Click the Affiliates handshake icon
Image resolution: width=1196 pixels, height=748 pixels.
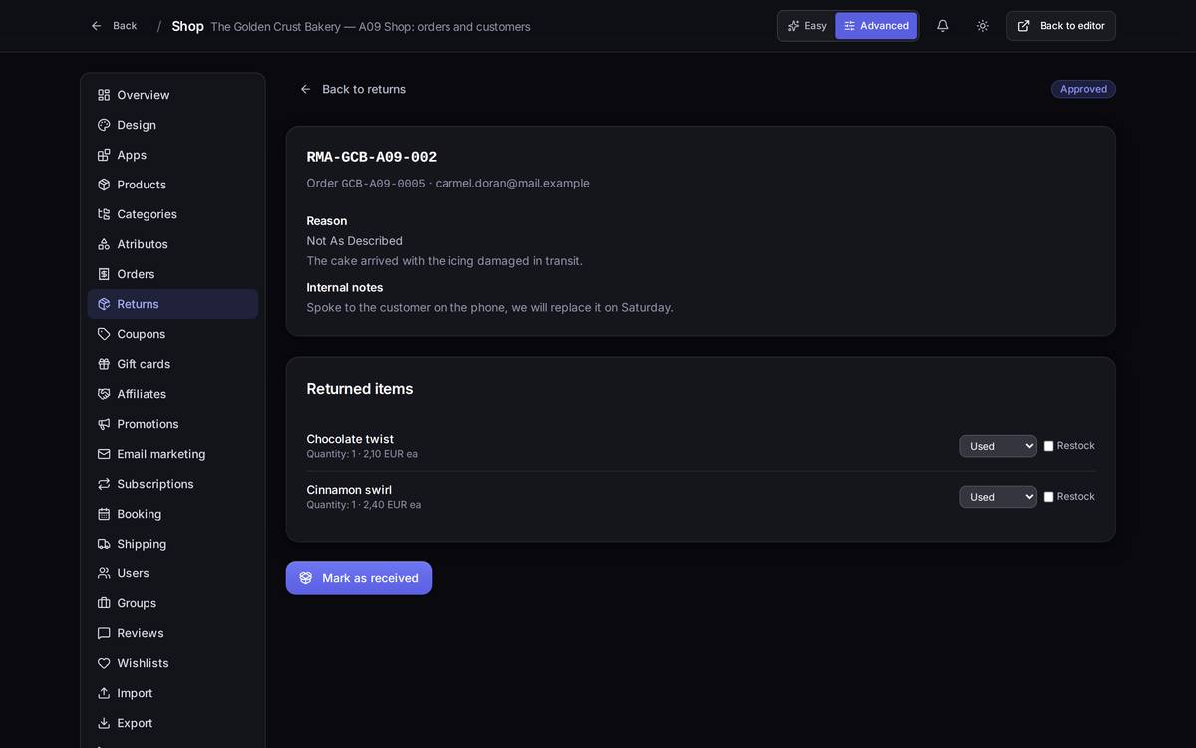(104, 394)
